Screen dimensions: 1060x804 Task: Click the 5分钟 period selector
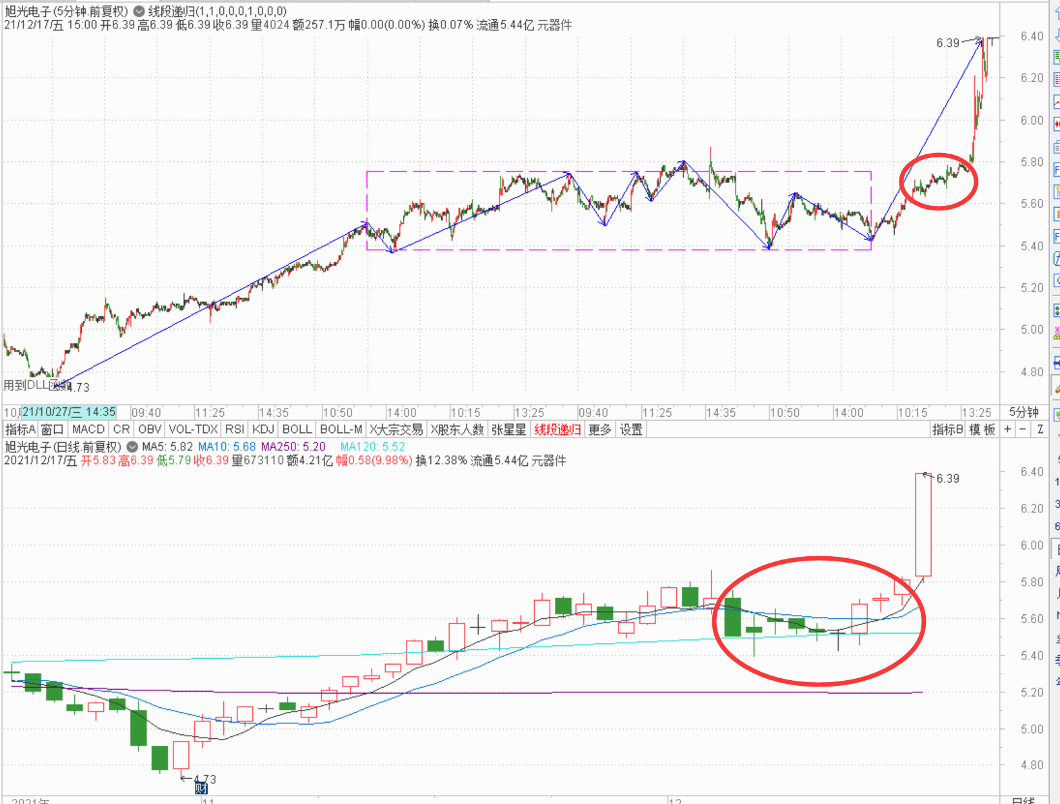click(1023, 412)
